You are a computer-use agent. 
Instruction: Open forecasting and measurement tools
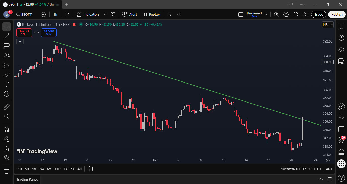tap(7, 65)
